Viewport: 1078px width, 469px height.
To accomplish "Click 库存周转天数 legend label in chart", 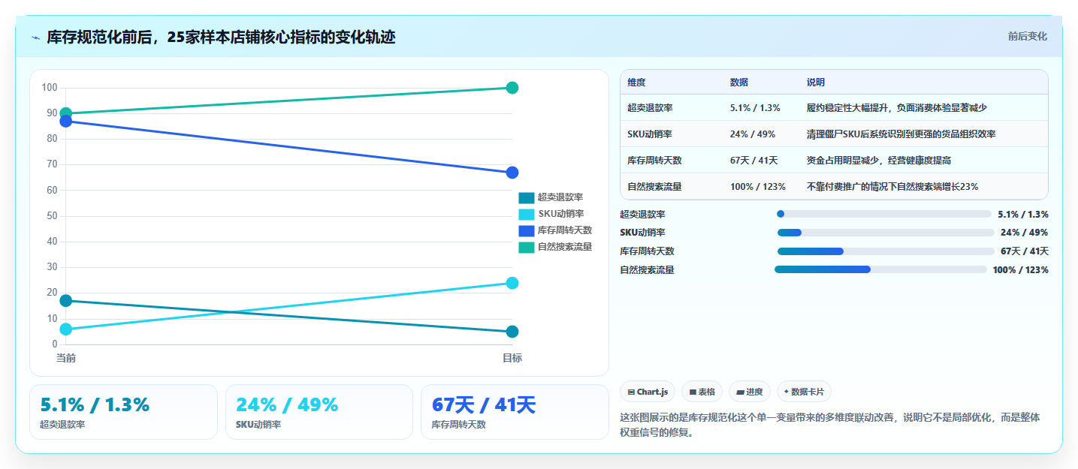I will (565, 231).
